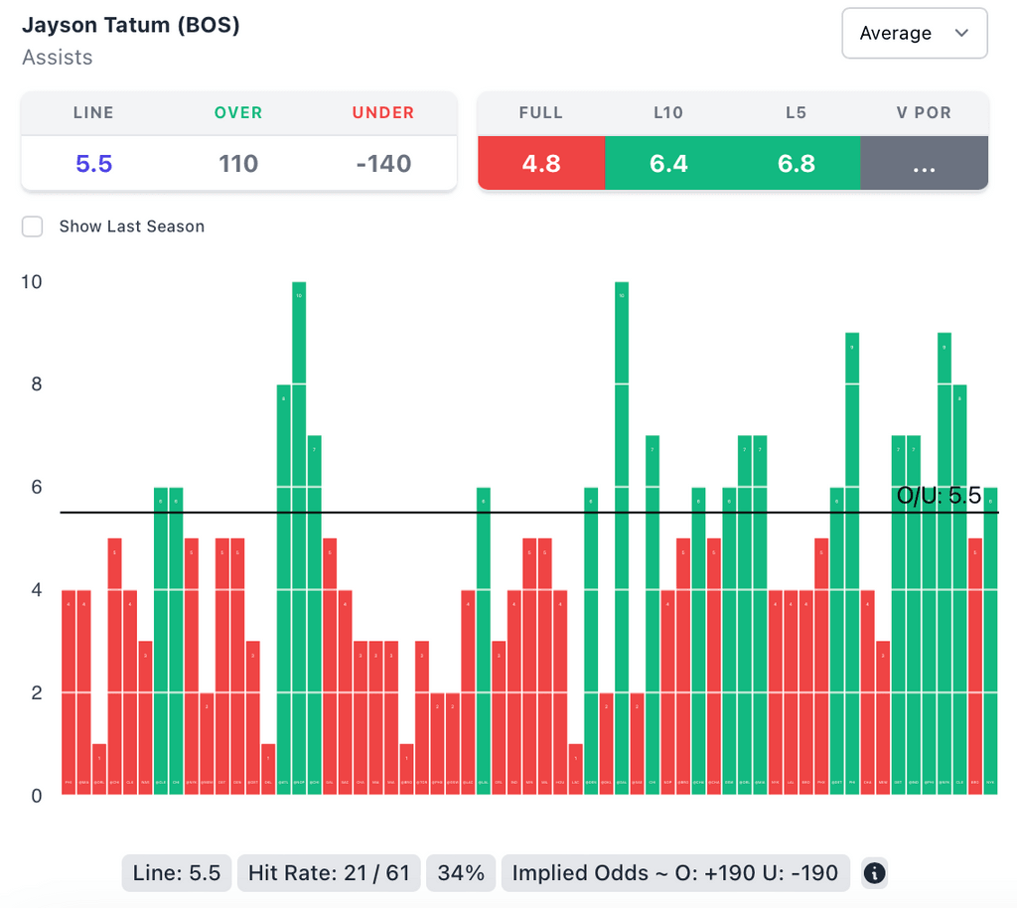Click the Hit Rate: 21 / 61 badge

[329, 873]
